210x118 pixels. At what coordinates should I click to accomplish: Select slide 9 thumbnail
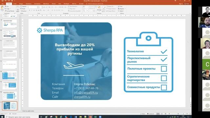point(10,24)
